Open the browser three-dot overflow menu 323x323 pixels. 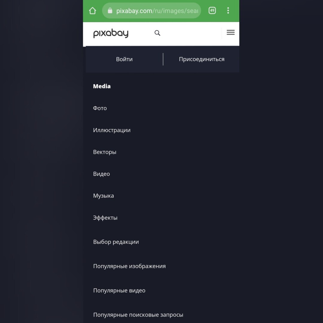click(228, 10)
